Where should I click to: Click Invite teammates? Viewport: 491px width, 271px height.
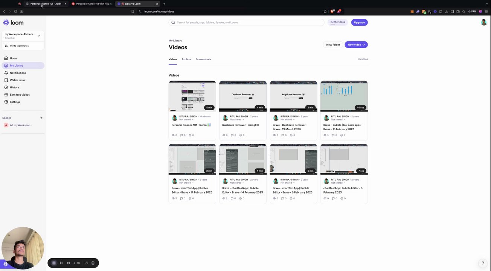pos(19,46)
